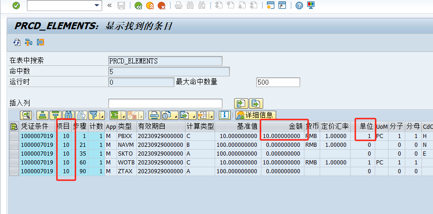Open the Total sigma dropdown arrow
The image size is (433, 214).
tap(123, 115)
